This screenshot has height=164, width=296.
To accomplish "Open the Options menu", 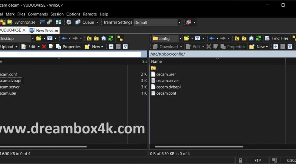I will pyautogui.click(x=73, y=14).
